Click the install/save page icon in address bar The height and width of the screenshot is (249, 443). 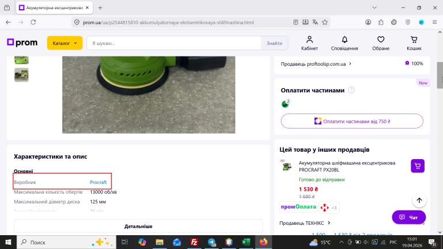point(305,22)
